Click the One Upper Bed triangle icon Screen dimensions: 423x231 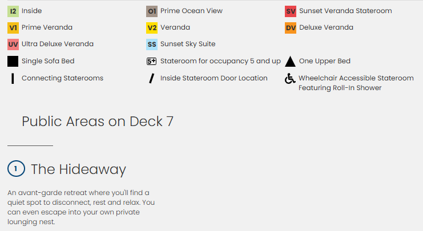(290, 61)
